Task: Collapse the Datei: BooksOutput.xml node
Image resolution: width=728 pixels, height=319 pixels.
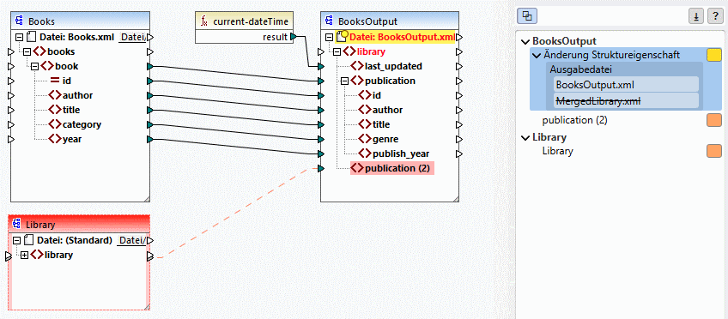Action: pos(329,37)
